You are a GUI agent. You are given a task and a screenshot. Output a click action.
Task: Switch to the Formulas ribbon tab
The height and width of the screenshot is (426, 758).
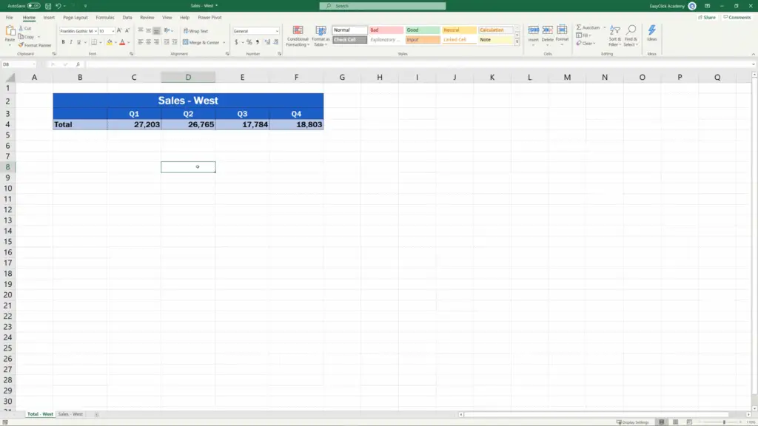click(x=104, y=17)
